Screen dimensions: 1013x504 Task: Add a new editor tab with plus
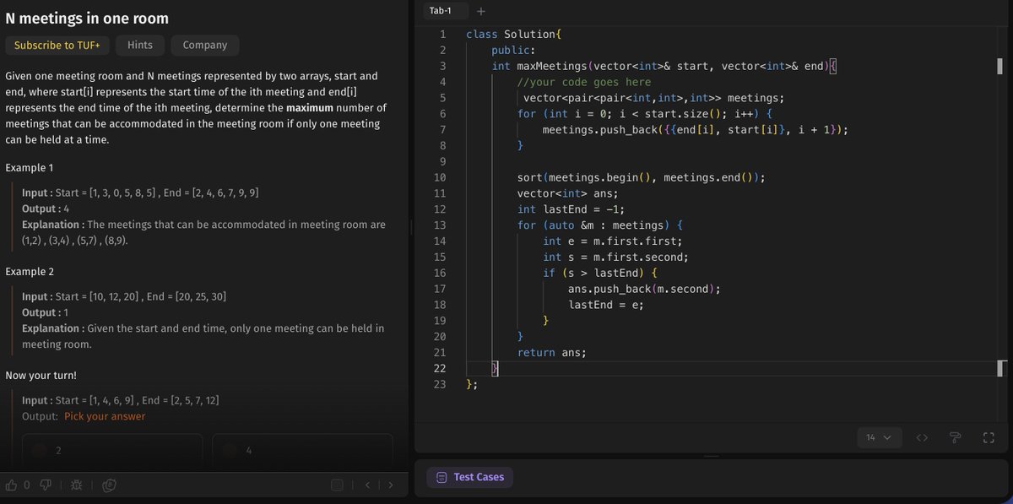pos(481,11)
